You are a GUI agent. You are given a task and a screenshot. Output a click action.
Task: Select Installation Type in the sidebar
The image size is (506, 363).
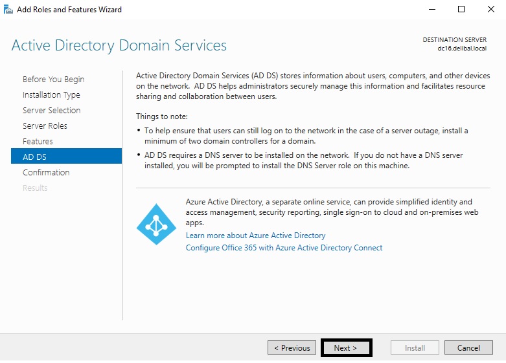tap(51, 94)
